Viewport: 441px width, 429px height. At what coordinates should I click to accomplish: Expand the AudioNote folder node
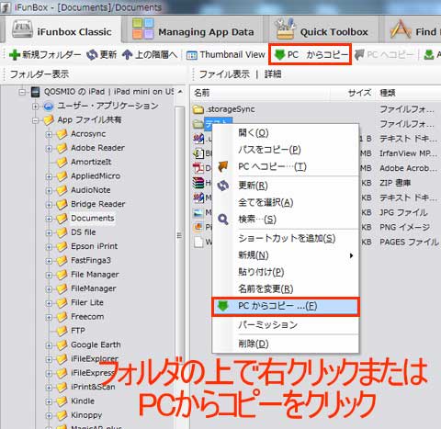coord(49,190)
